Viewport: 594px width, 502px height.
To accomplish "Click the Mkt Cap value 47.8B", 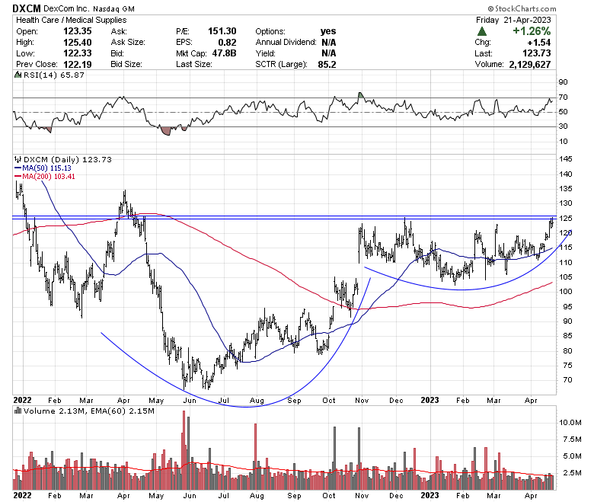I will (x=224, y=53).
